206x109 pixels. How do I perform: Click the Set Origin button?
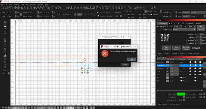[x=166, y=48]
